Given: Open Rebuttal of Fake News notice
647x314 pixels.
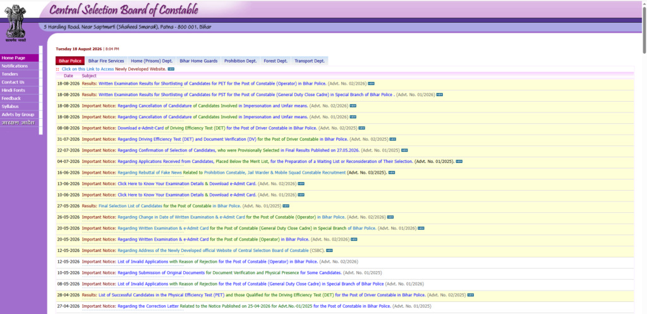Looking at the screenshot, I should tap(231, 172).
